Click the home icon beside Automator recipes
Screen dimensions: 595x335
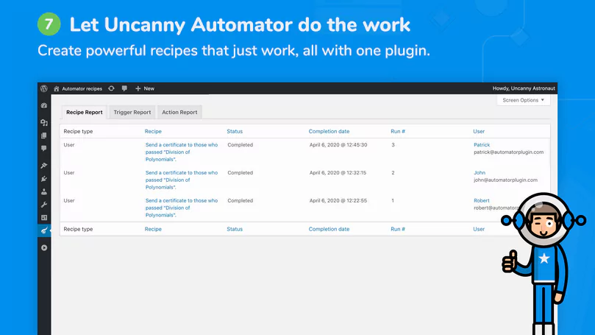click(x=56, y=88)
